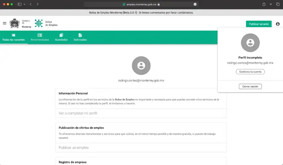Screen dimensions: 283x165
Task: Go back with the Safari back arrow
Action: [x=31, y=4]
